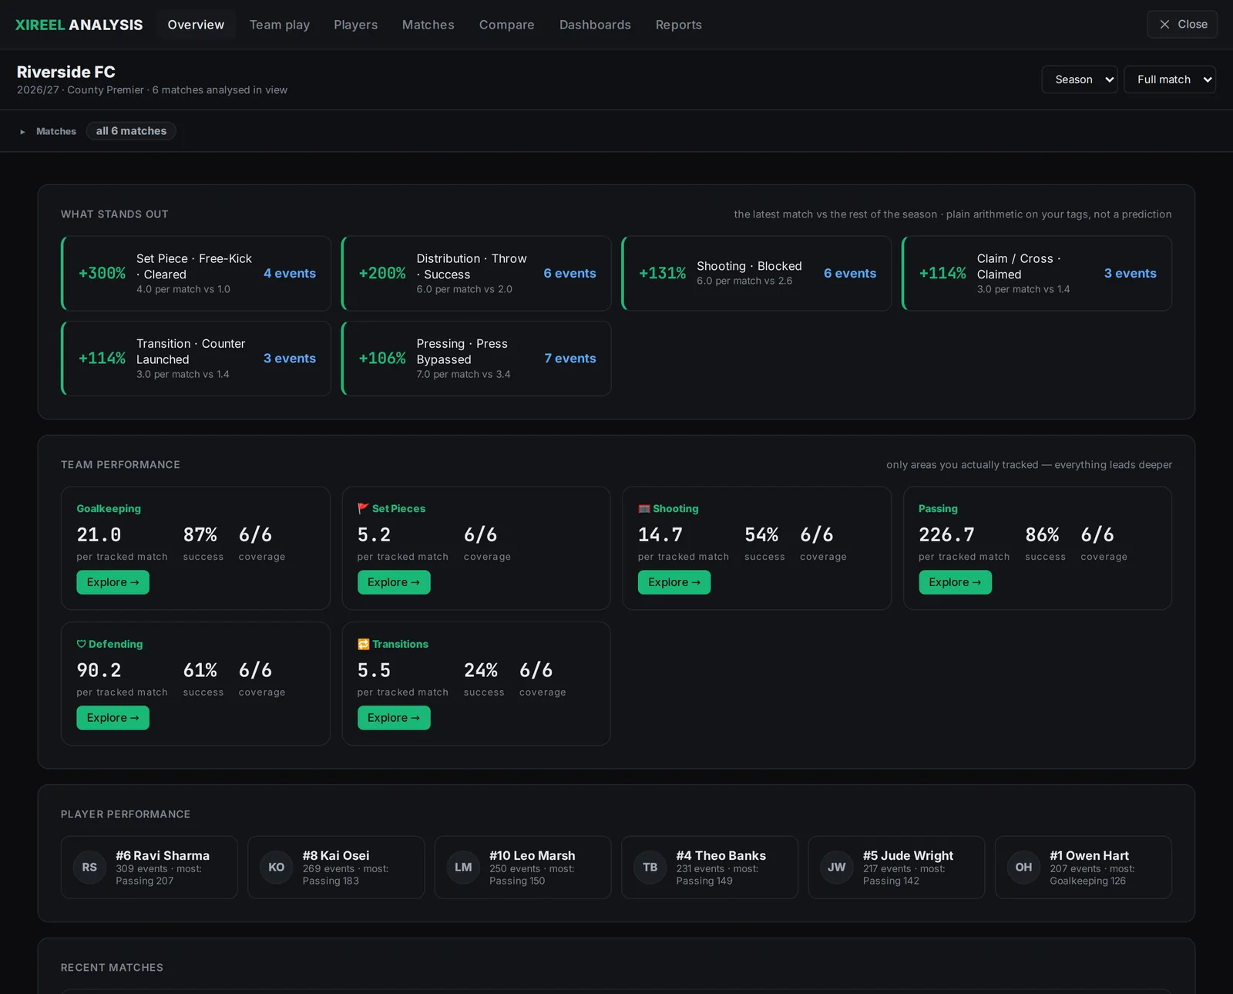
Task: Open 3 events for Cross Claimed
Action: pos(1131,274)
